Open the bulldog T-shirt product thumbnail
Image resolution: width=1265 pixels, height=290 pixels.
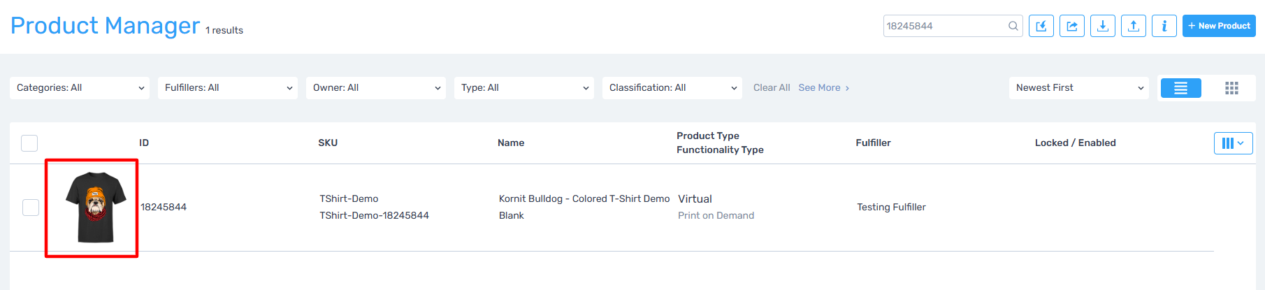point(95,208)
